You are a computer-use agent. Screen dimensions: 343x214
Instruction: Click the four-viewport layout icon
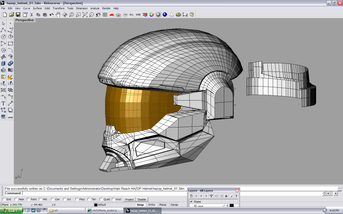pos(105,15)
